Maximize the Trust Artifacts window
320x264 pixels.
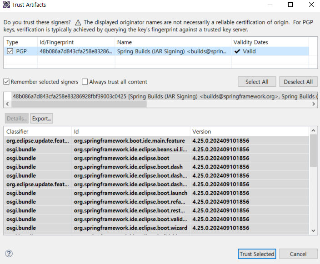(290, 5)
